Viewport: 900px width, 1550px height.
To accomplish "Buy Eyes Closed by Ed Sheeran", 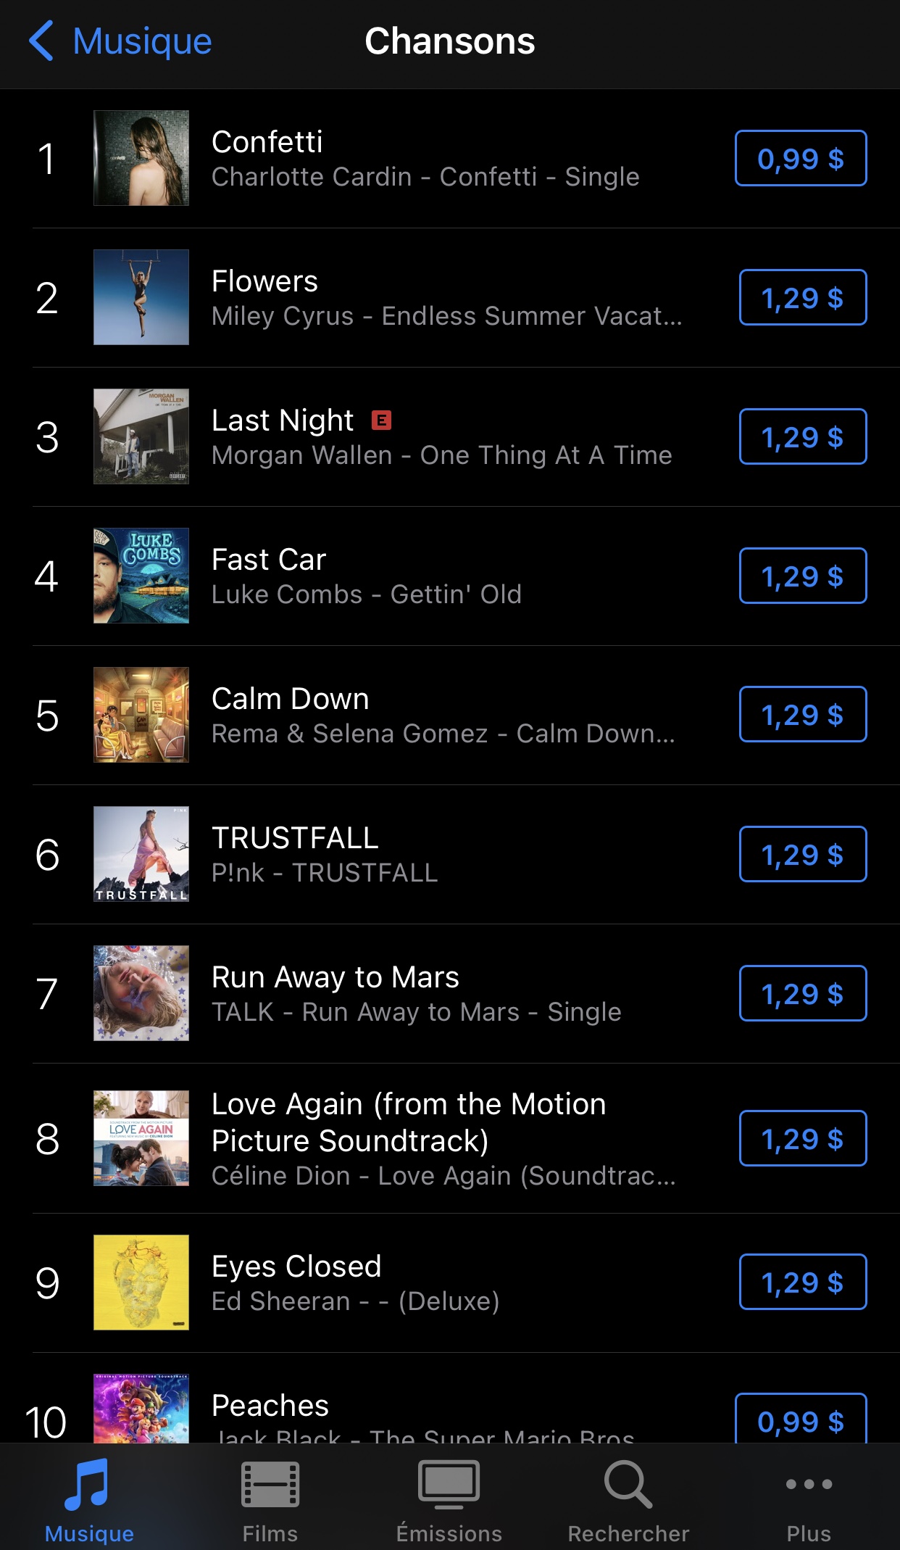I will click(x=802, y=1282).
